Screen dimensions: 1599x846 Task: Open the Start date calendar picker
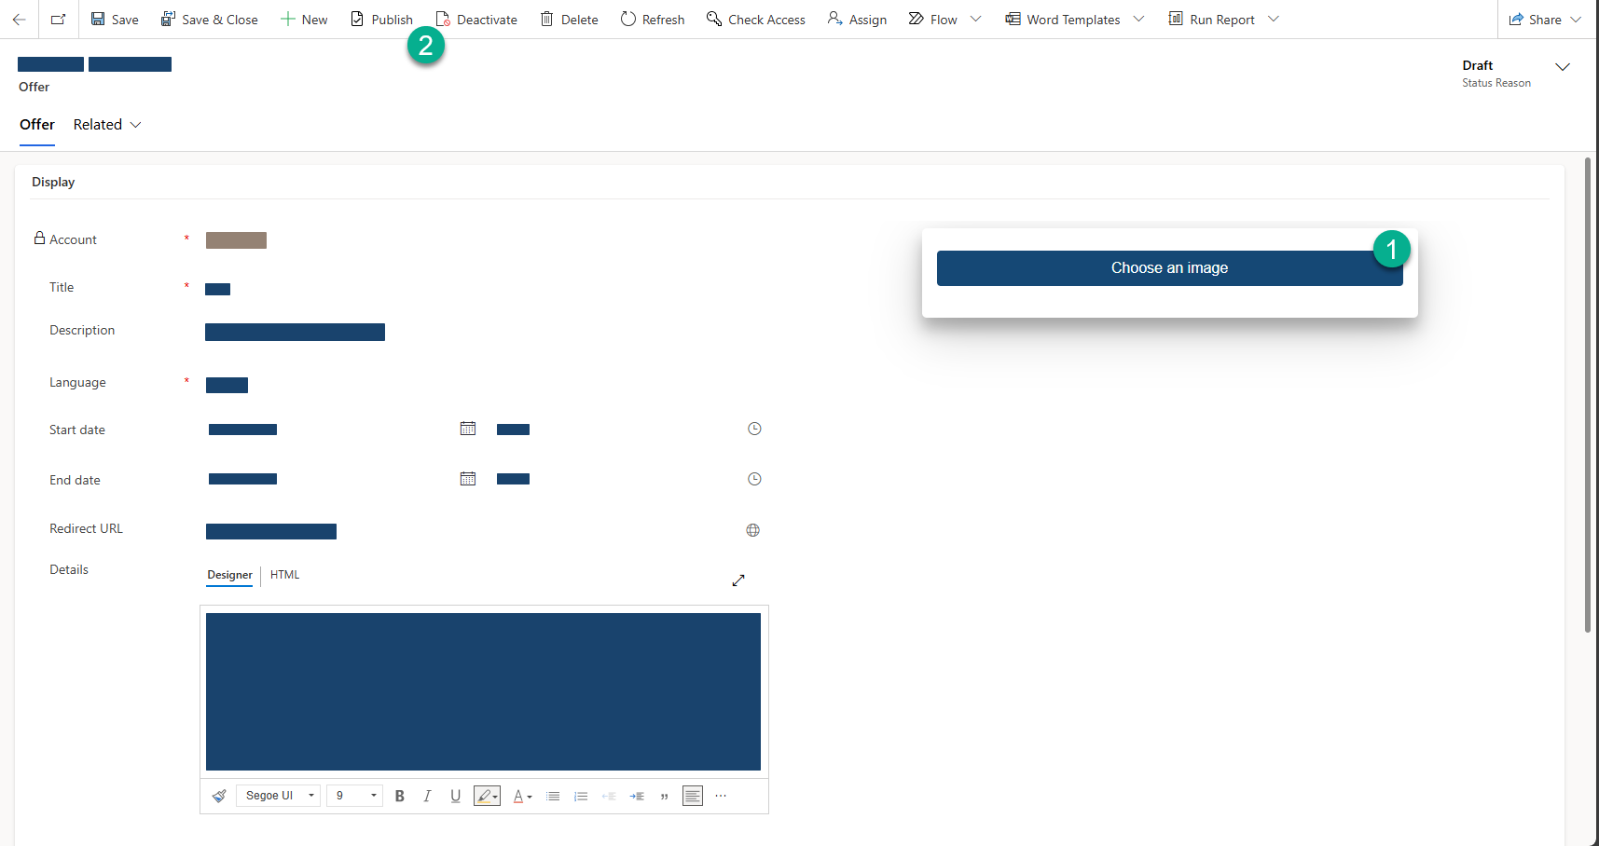(x=468, y=429)
